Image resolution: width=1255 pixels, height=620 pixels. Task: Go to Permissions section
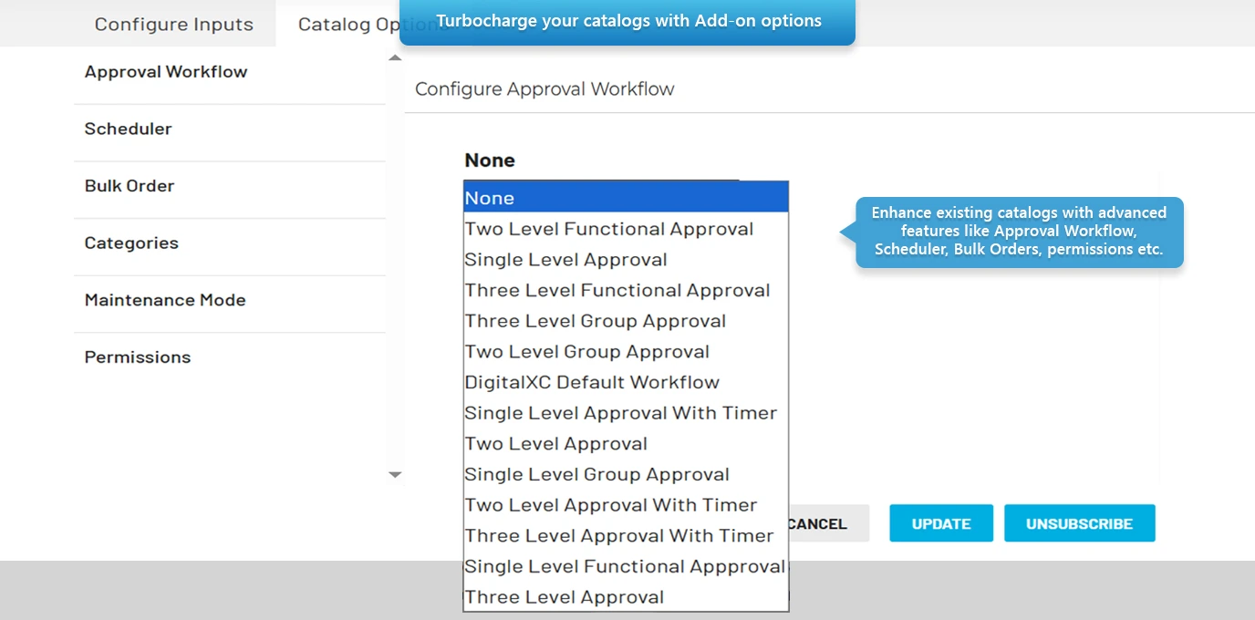(x=138, y=357)
